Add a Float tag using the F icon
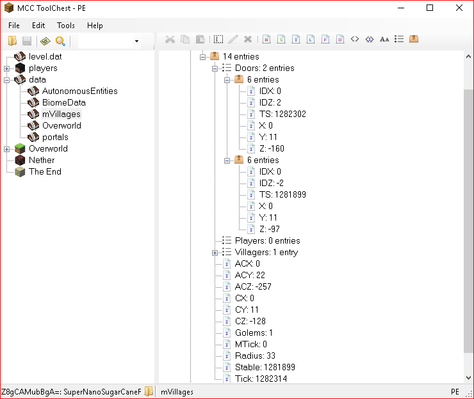Image resolution: width=474 pixels, height=399 pixels. coord(325,39)
